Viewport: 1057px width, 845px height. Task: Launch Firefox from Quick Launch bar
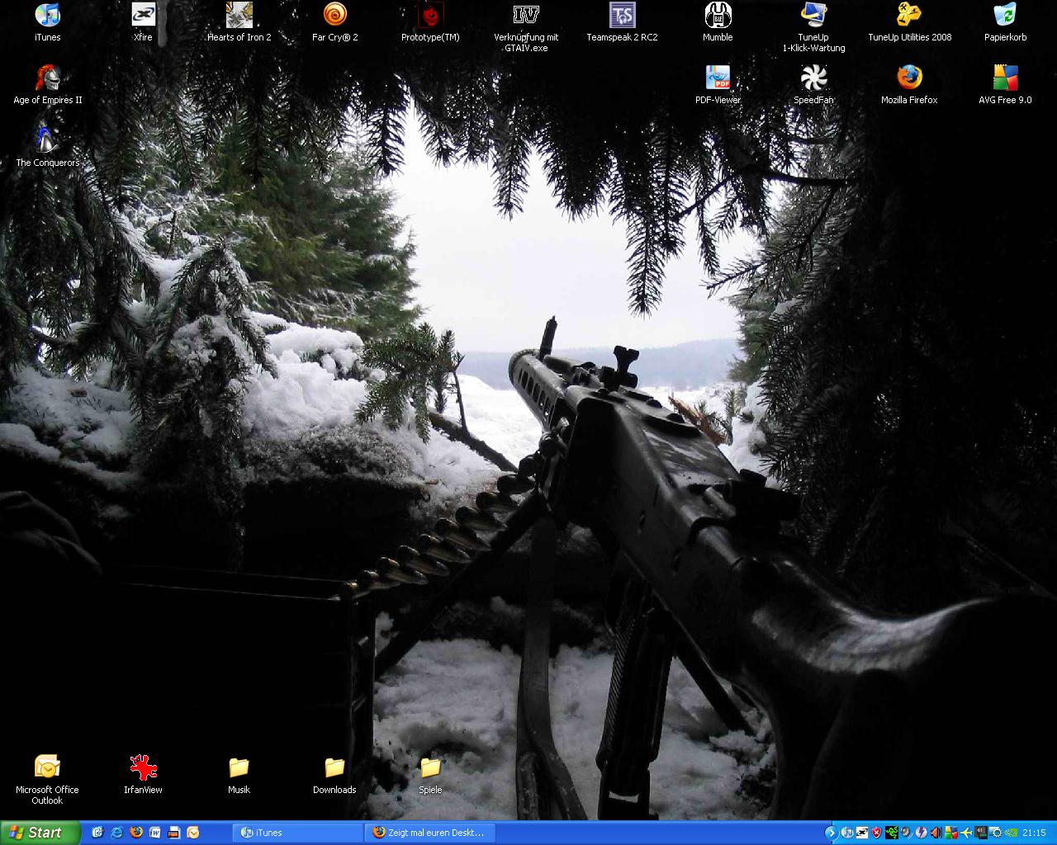pos(136,833)
